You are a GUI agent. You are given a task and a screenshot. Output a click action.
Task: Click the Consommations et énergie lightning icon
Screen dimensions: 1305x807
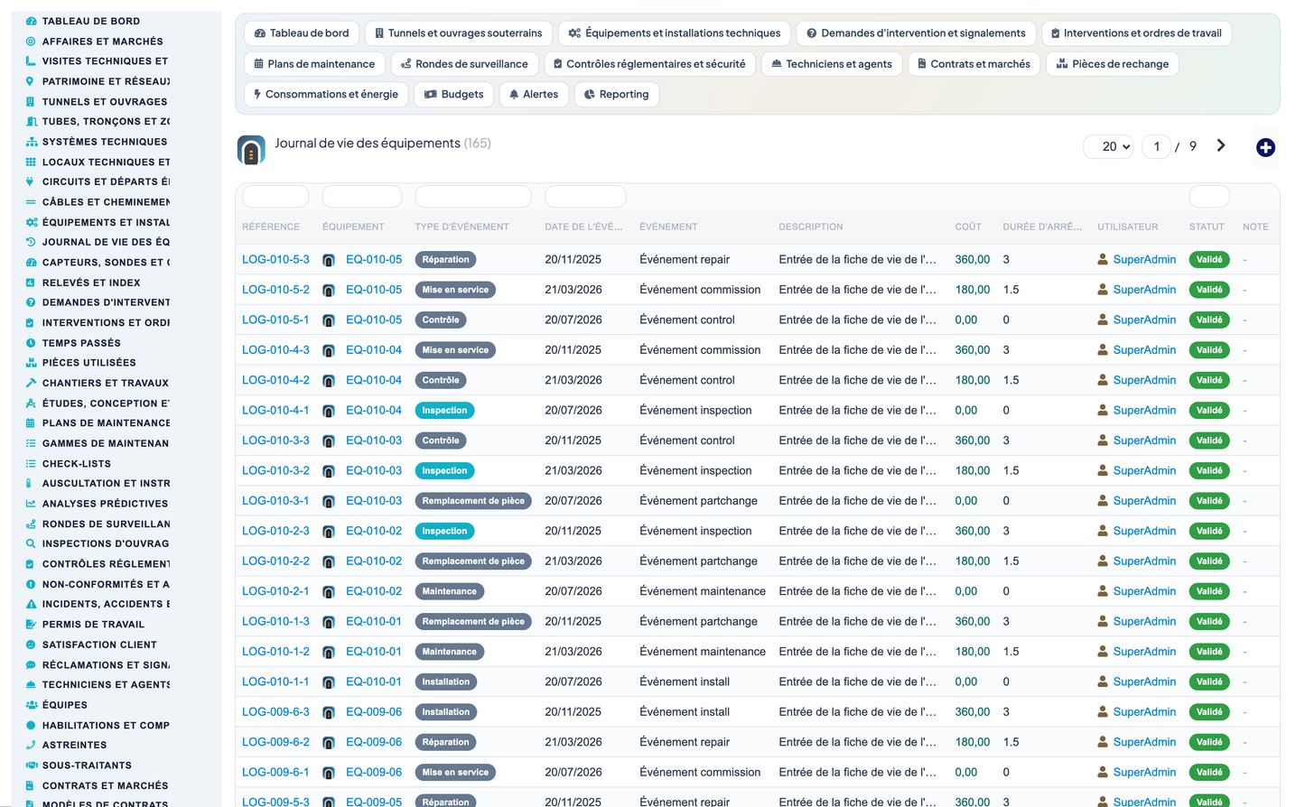pyautogui.click(x=257, y=94)
